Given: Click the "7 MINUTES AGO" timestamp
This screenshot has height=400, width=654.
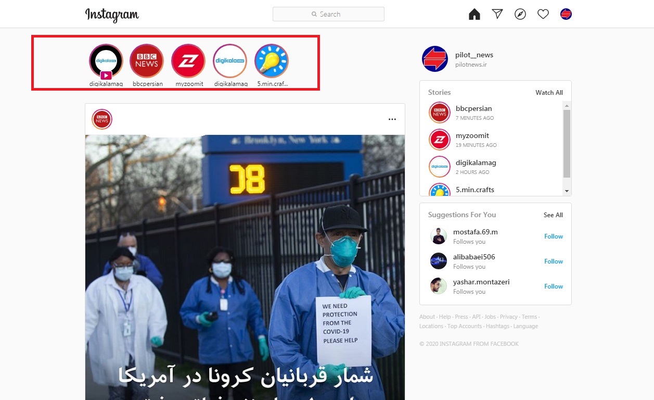Looking at the screenshot, I should (475, 118).
